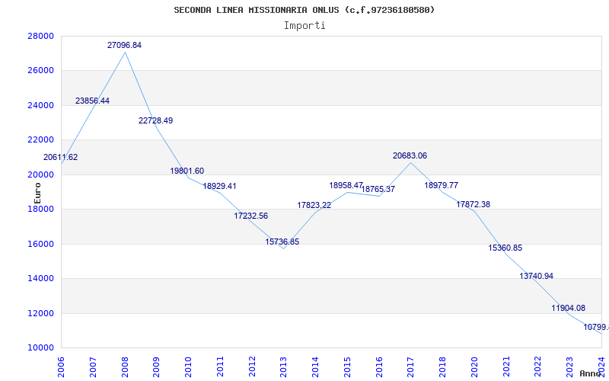Click the 2018 x-axis year label
The image size is (609, 381).
(x=443, y=367)
